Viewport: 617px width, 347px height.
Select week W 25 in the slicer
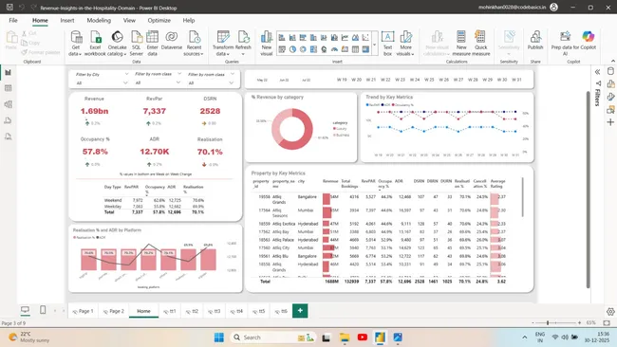429,80
